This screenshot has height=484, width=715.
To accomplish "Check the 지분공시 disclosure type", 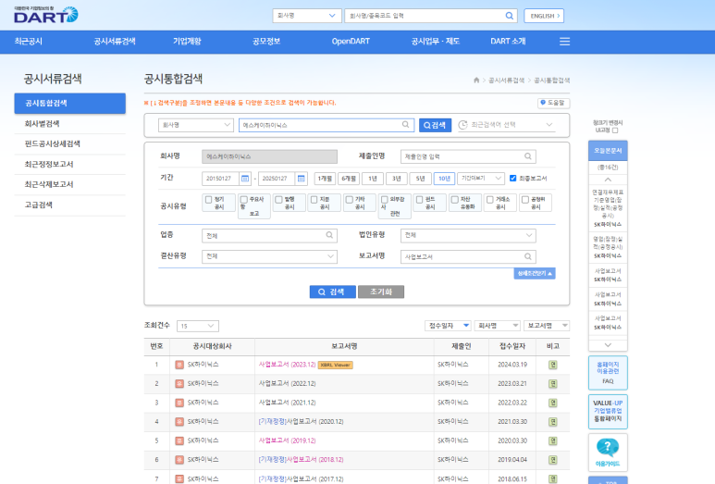I will pos(314,200).
